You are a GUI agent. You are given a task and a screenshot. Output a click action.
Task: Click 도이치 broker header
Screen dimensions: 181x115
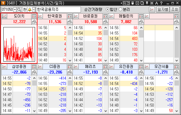[x=19, y=16]
